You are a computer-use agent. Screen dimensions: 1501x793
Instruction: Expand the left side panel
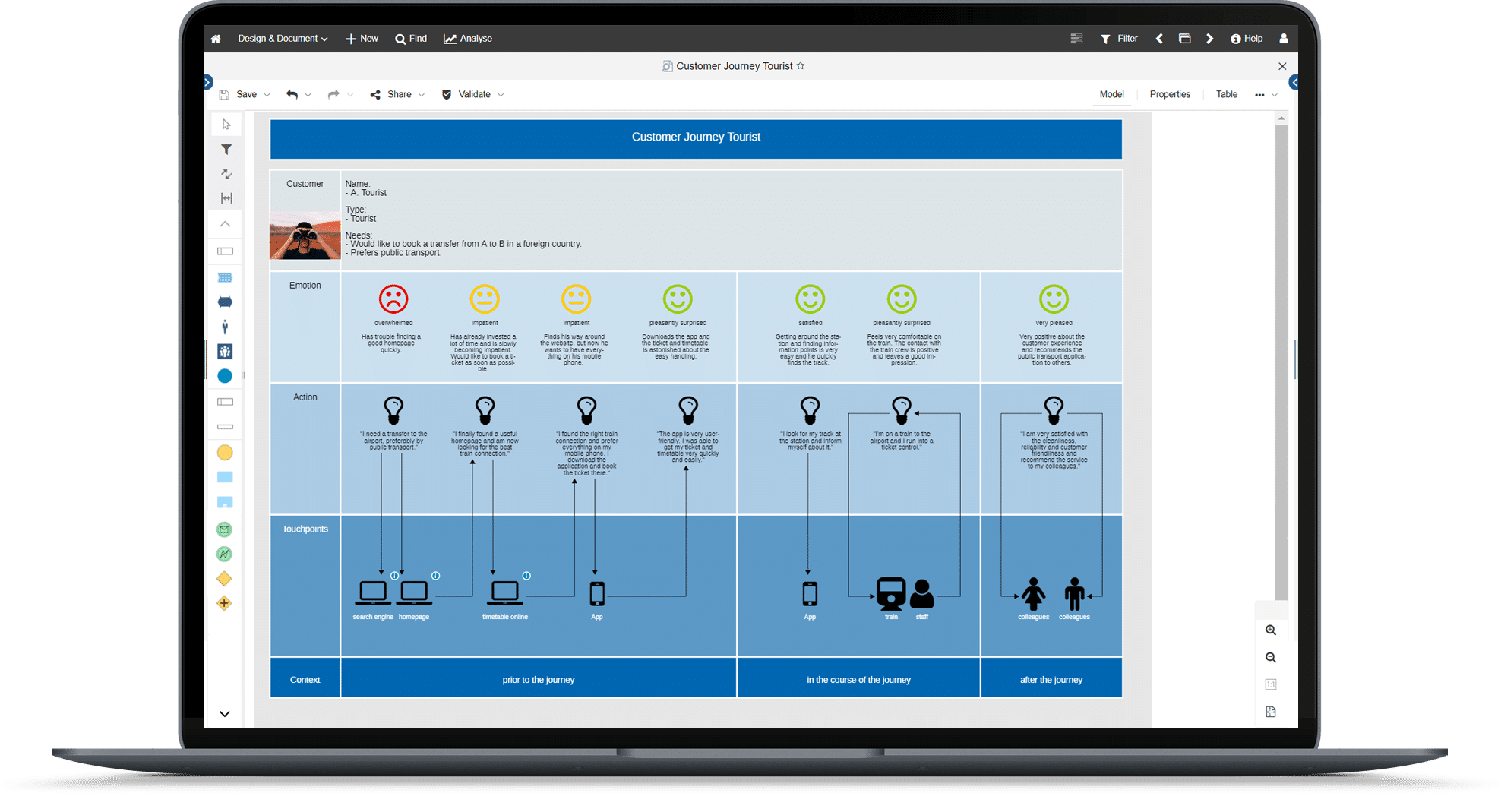207,82
